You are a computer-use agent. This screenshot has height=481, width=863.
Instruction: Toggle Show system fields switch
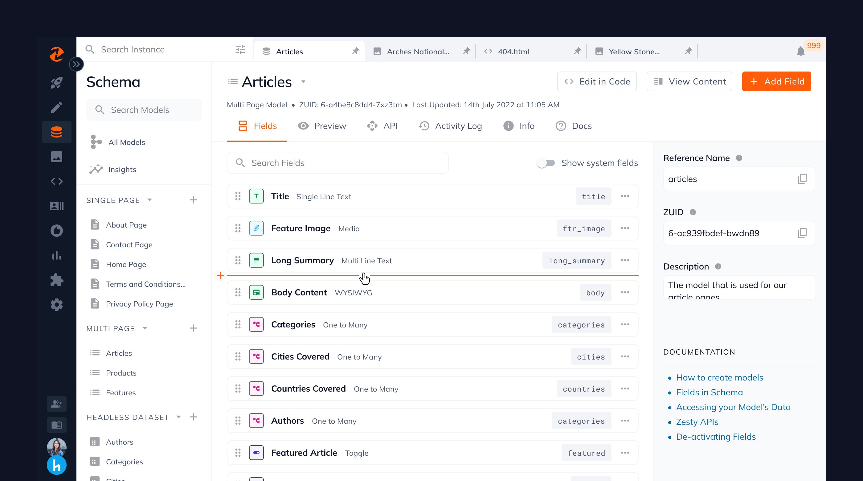point(545,163)
